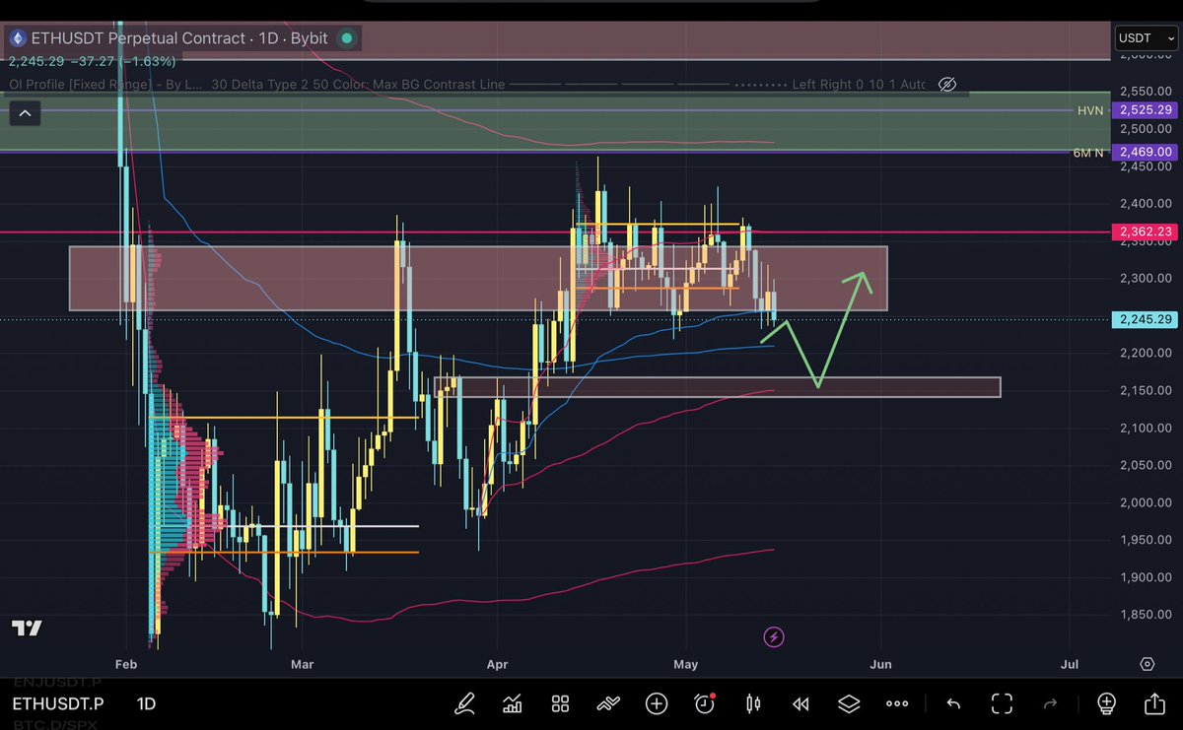Open chart settings hexagon icon
The height and width of the screenshot is (730, 1183).
[1147, 664]
